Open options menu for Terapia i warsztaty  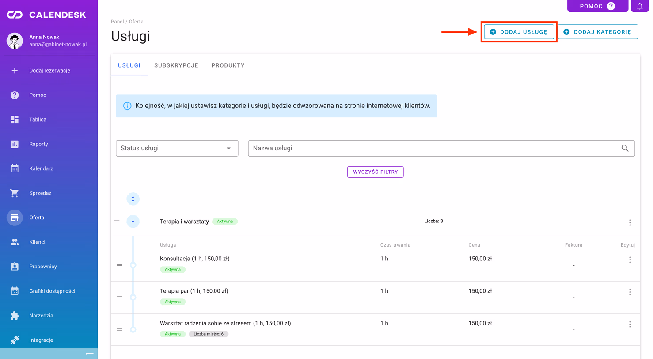click(x=630, y=222)
